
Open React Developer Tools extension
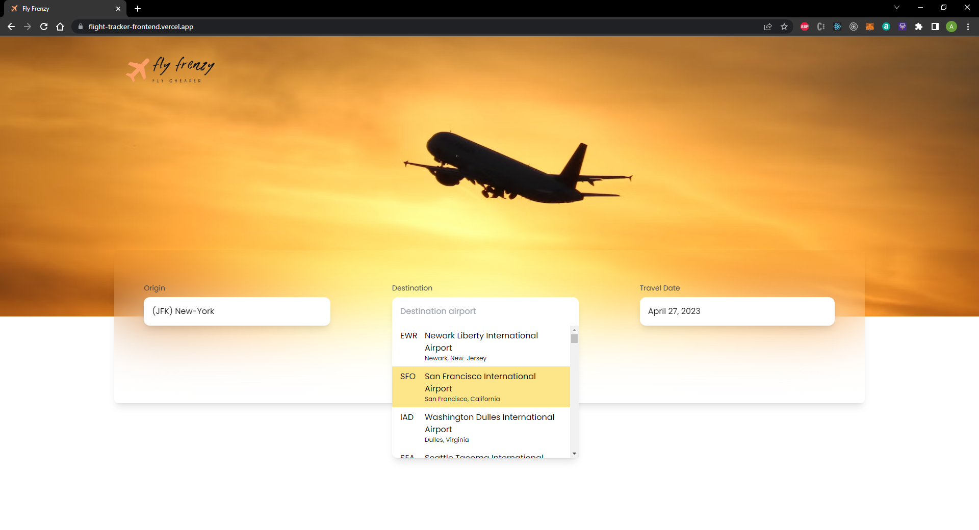tap(837, 26)
